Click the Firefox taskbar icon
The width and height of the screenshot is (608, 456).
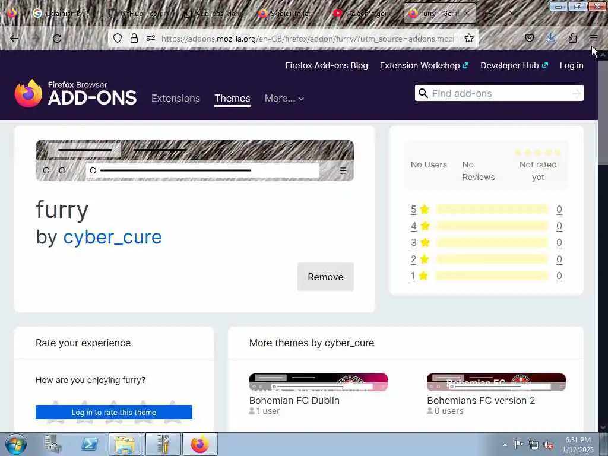[x=199, y=444]
